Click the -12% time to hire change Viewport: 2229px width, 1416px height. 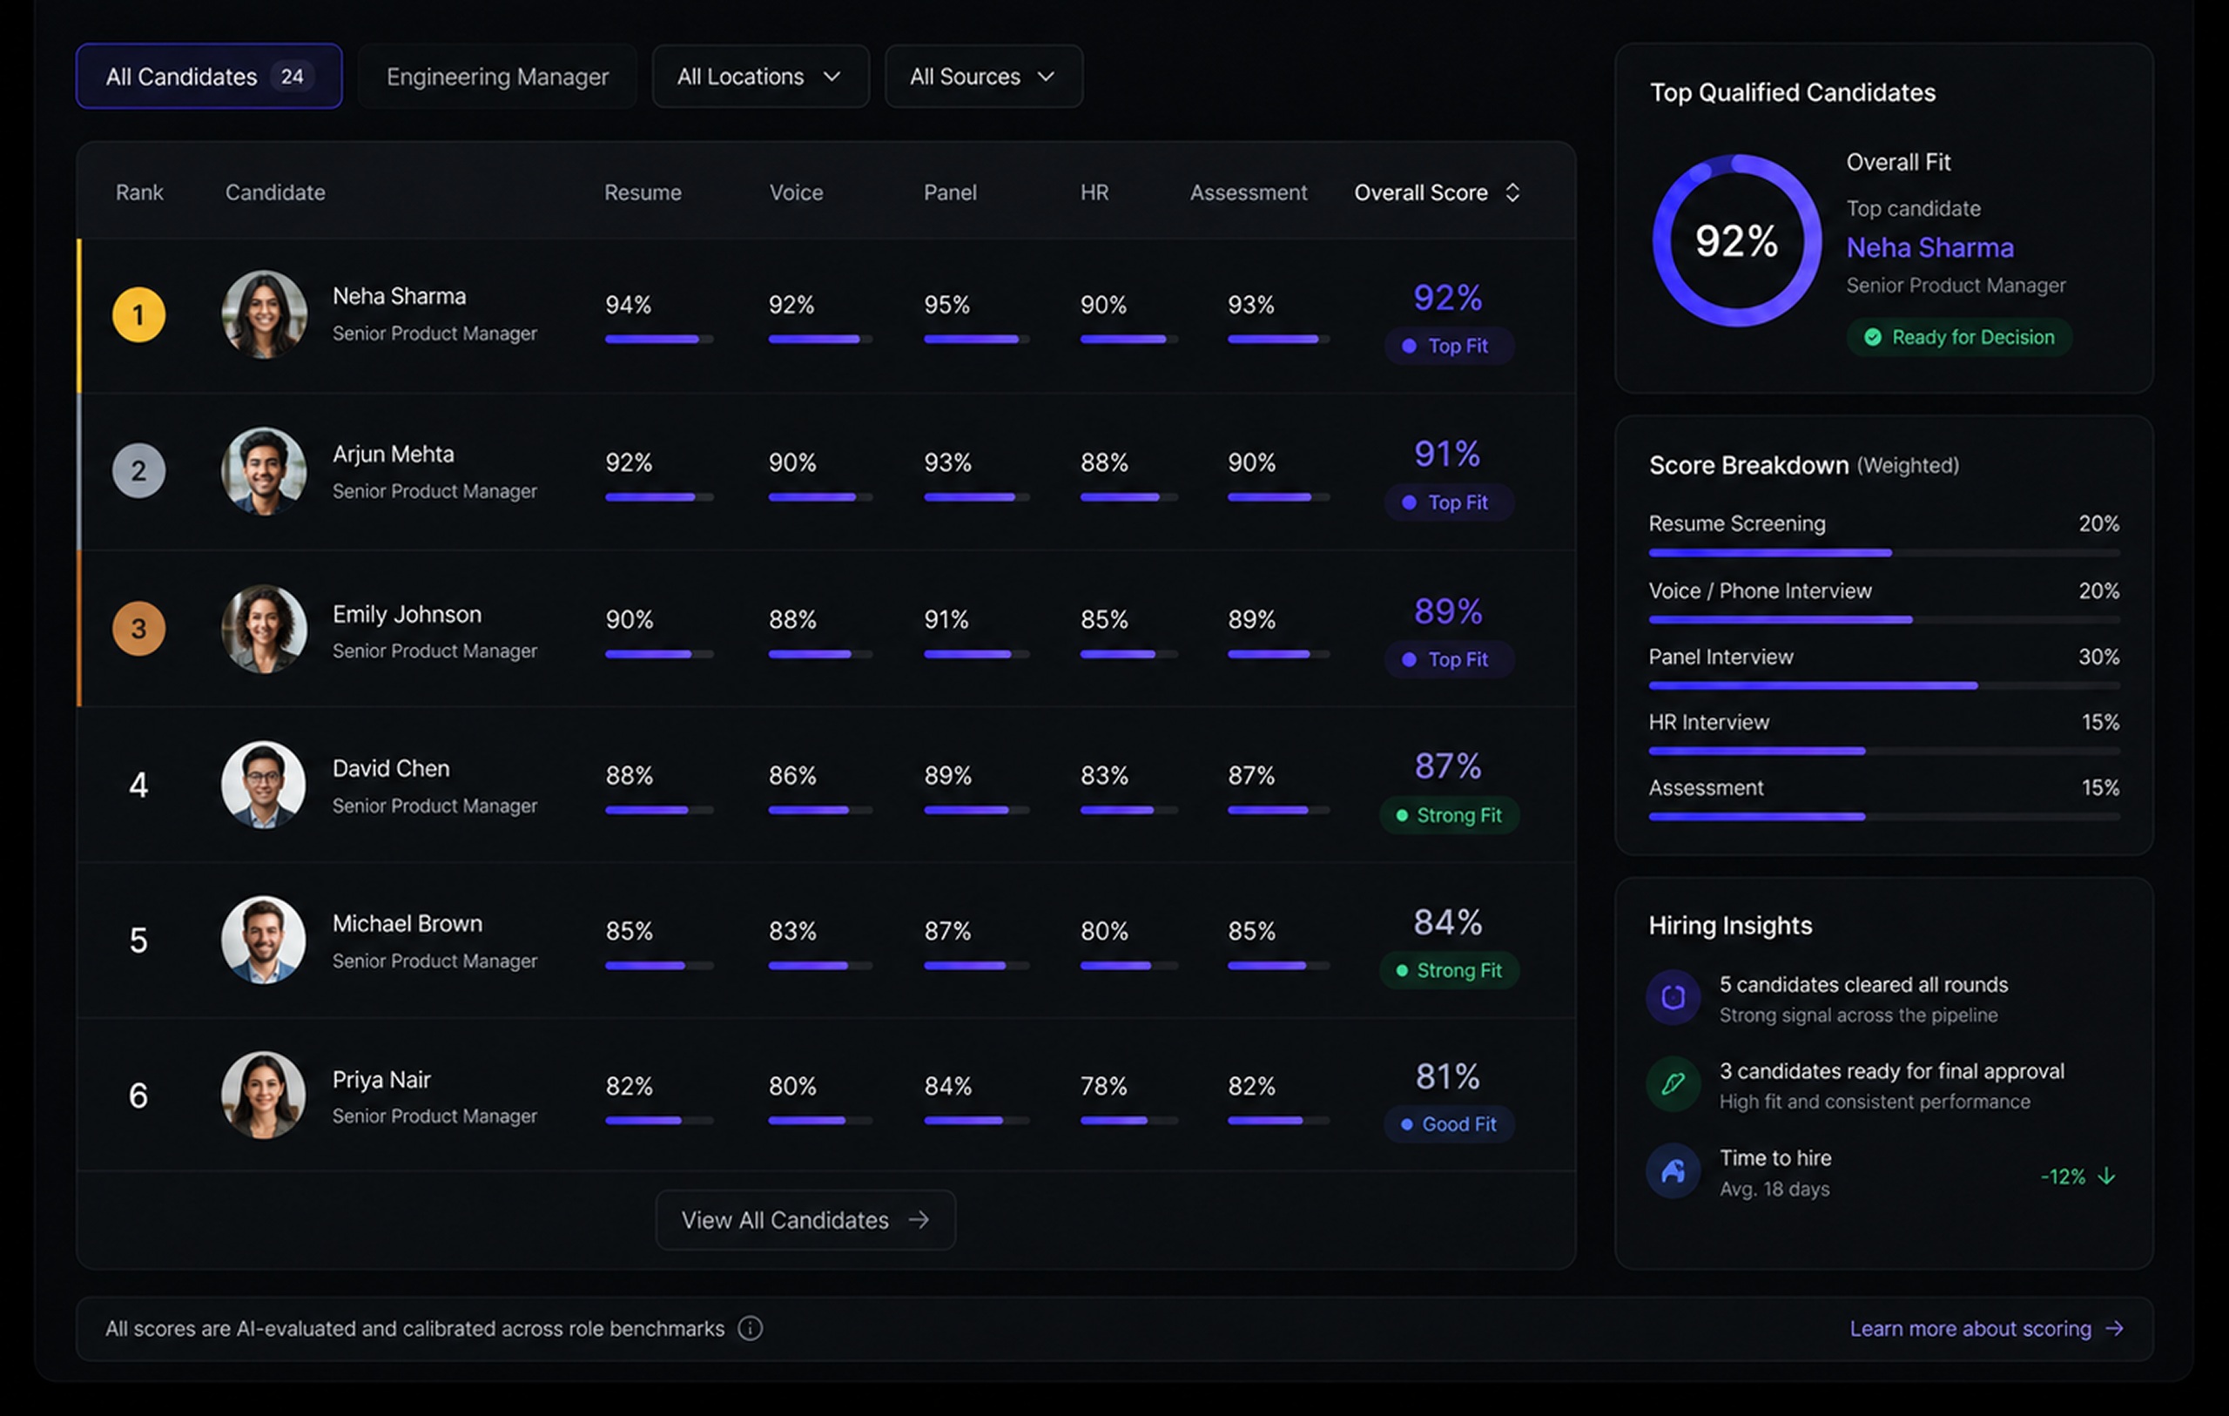(2063, 1177)
